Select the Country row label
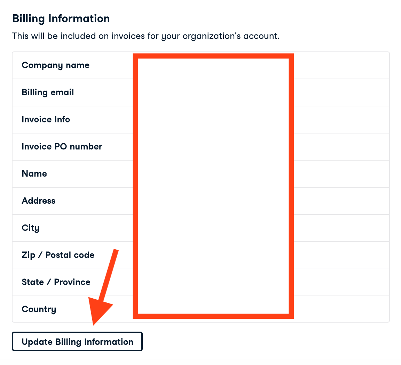The width and height of the screenshot is (401, 365). point(39,309)
